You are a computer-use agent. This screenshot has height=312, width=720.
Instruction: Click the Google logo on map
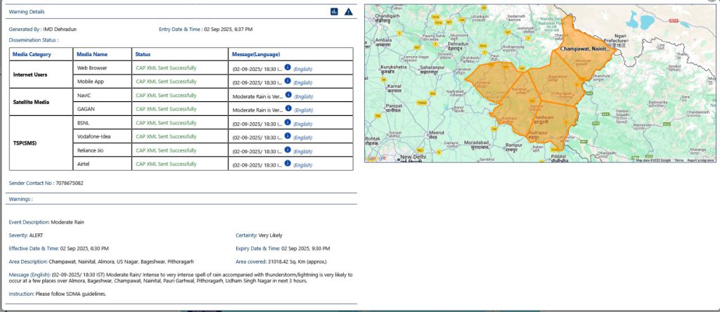click(x=376, y=158)
